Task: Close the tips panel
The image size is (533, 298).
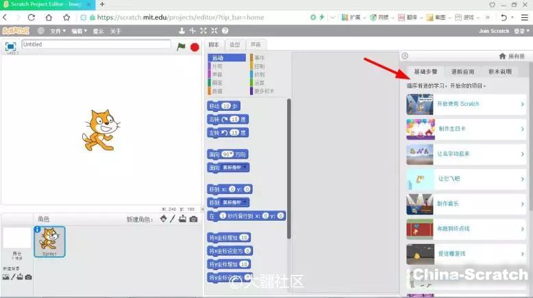Action: pos(405,56)
